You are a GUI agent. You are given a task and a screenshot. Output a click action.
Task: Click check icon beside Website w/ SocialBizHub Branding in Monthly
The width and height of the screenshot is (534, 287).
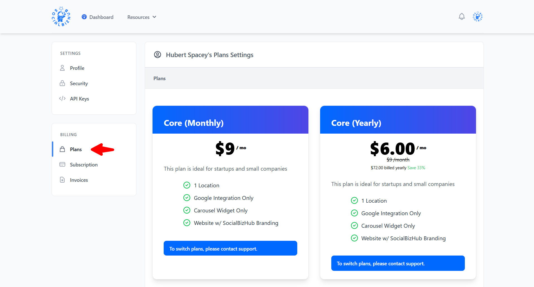coord(187,223)
